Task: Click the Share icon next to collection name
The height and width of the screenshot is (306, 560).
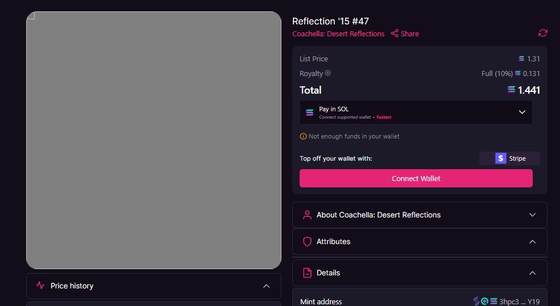Action: [x=395, y=33]
